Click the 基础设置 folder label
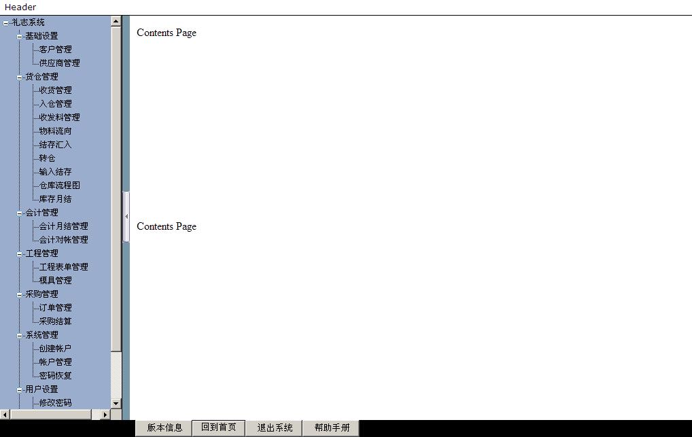692x437 pixels. pos(41,36)
